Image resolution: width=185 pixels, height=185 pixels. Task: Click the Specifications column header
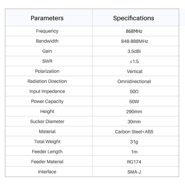(x=133, y=18)
